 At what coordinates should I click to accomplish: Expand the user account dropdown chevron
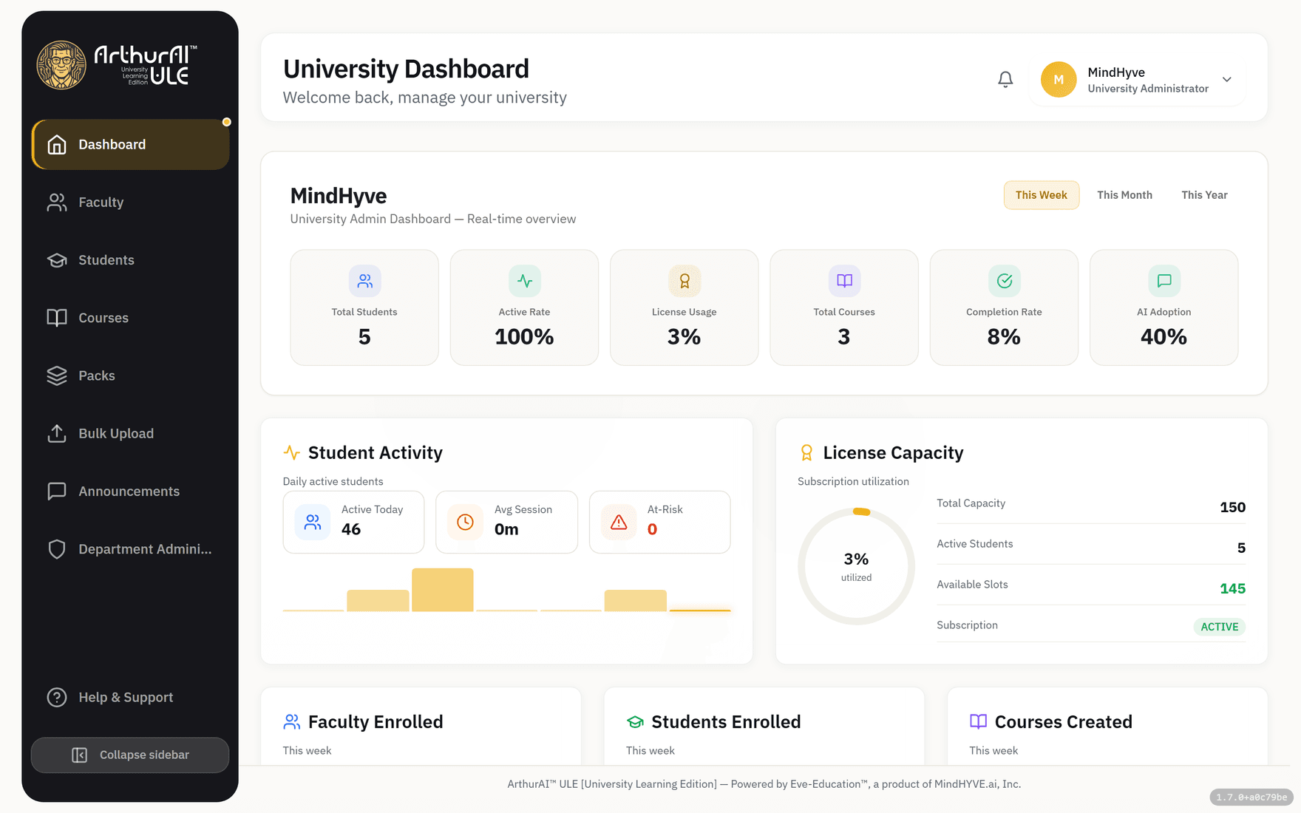1227,79
